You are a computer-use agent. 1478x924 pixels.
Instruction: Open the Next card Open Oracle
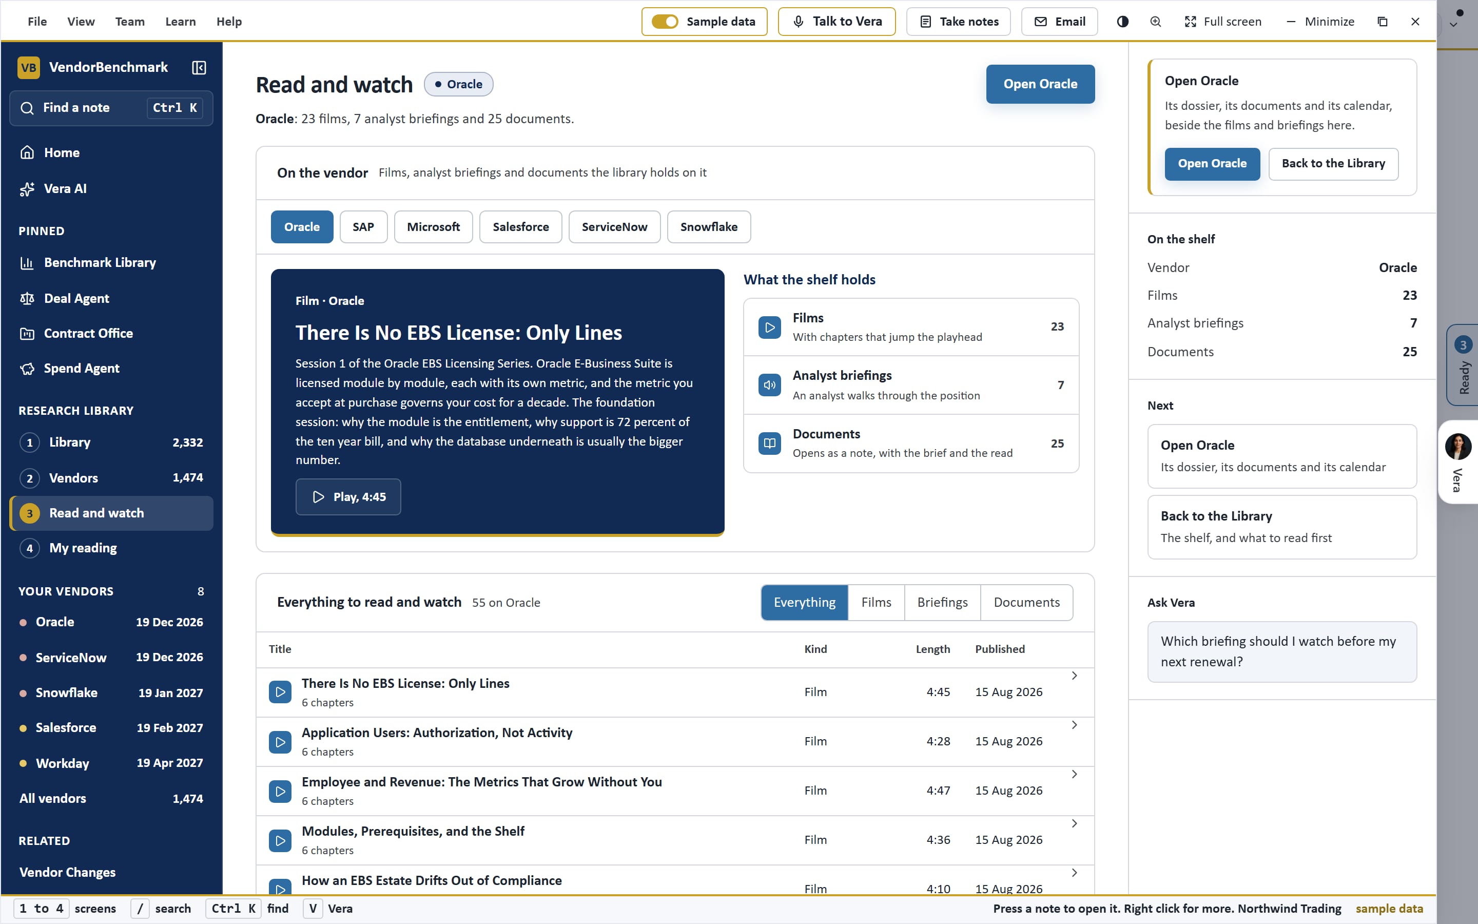click(1282, 456)
